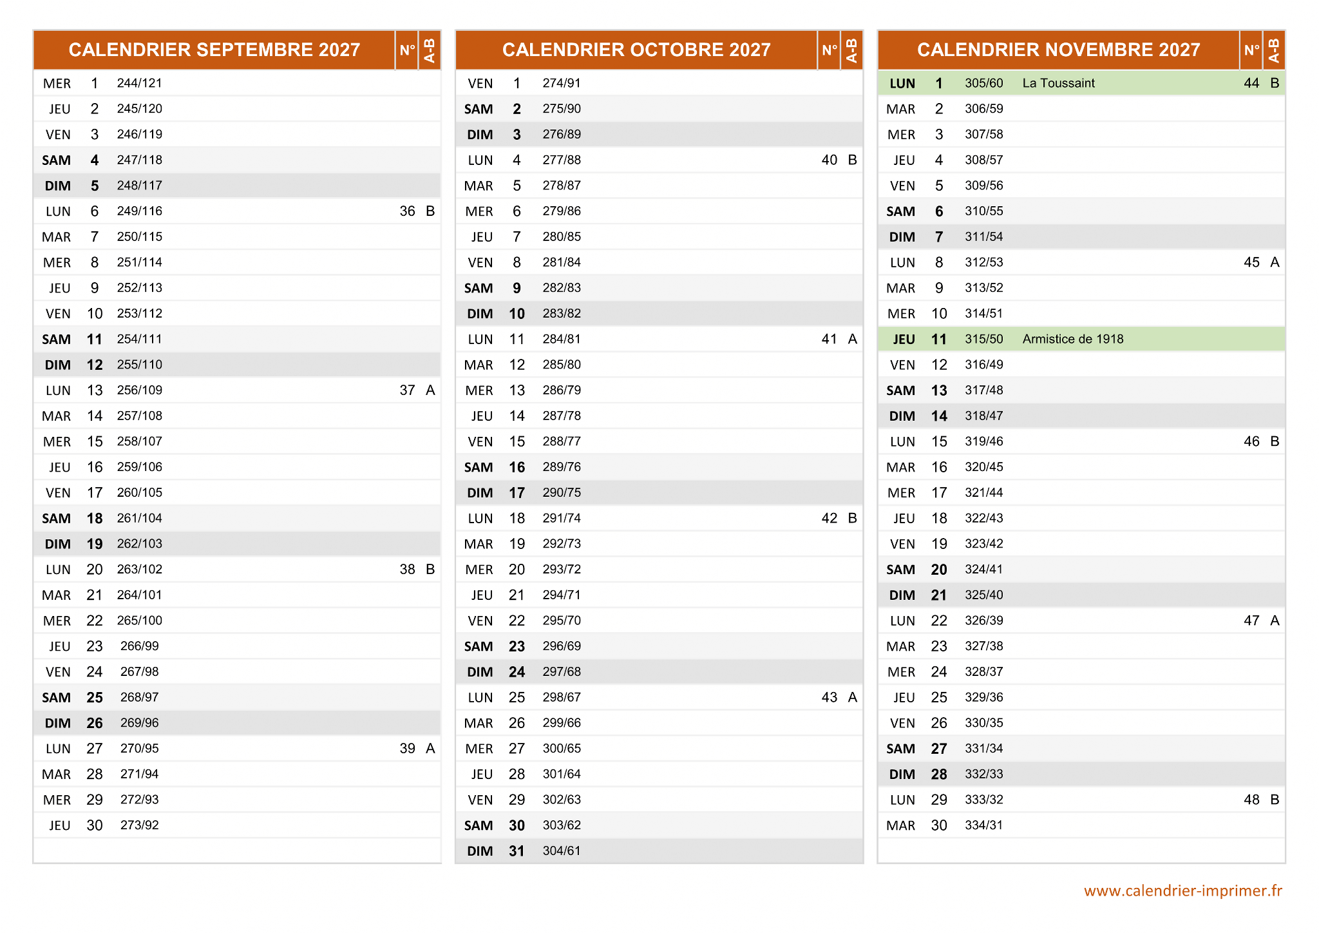Click the www.calendrier-imprimer.fr link
Image resolution: width=1319 pixels, height=933 pixels.
click(x=1182, y=890)
